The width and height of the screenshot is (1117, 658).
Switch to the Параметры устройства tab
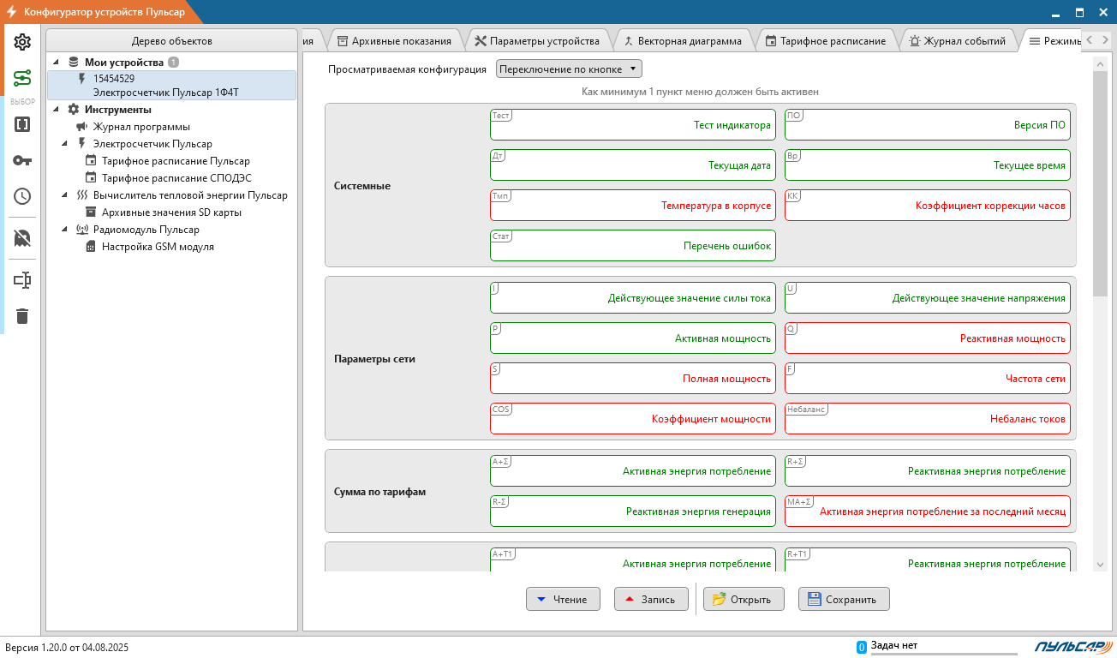pyautogui.click(x=537, y=40)
